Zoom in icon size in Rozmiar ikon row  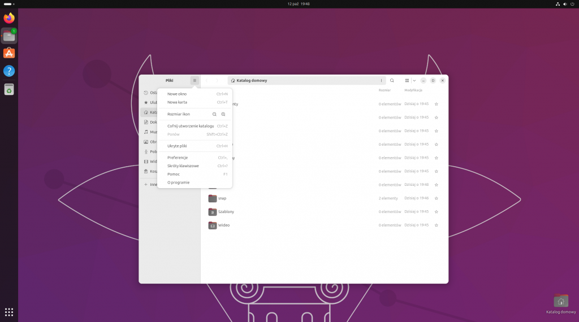click(223, 114)
